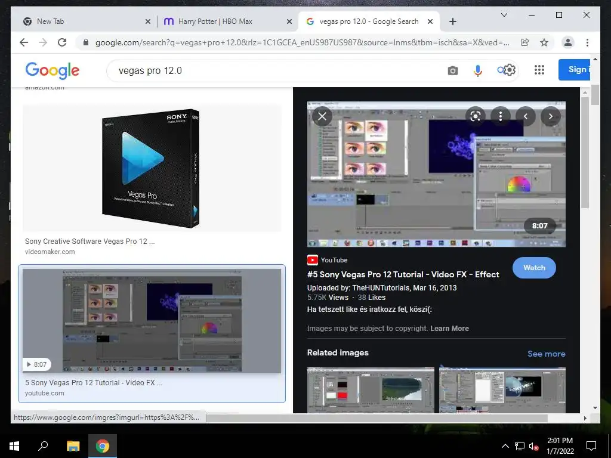Open Chrome profile avatar

coord(568,42)
